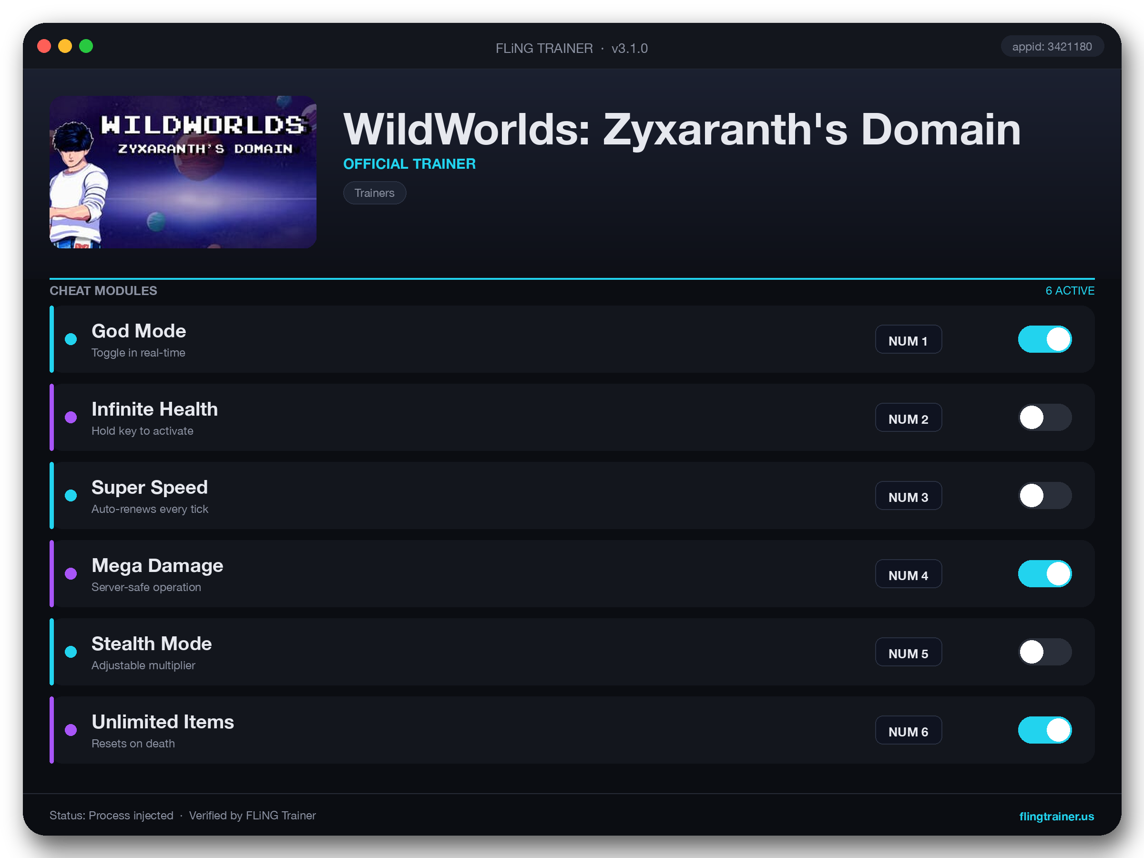Click the cyan dot beside Super Speed

[x=71, y=495]
